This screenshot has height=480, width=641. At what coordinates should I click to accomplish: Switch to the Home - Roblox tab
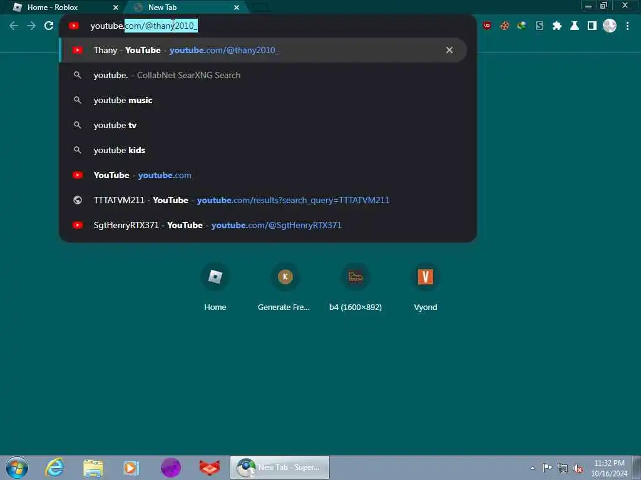click(61, 7)
